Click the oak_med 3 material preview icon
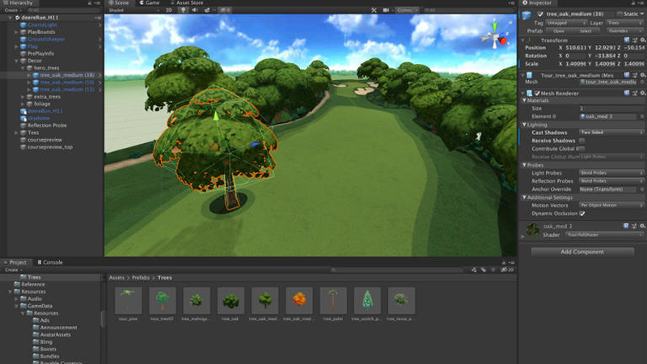The width and height of the screenshot is (647, 364). coord(532,230)
